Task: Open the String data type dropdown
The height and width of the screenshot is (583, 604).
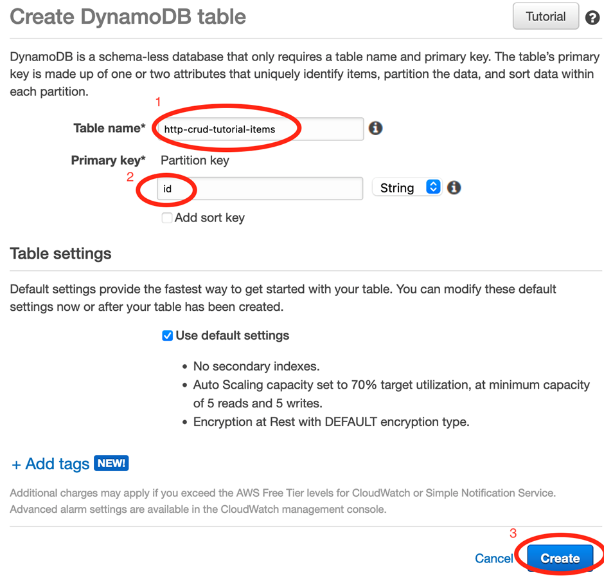Action: pos(407,187)
